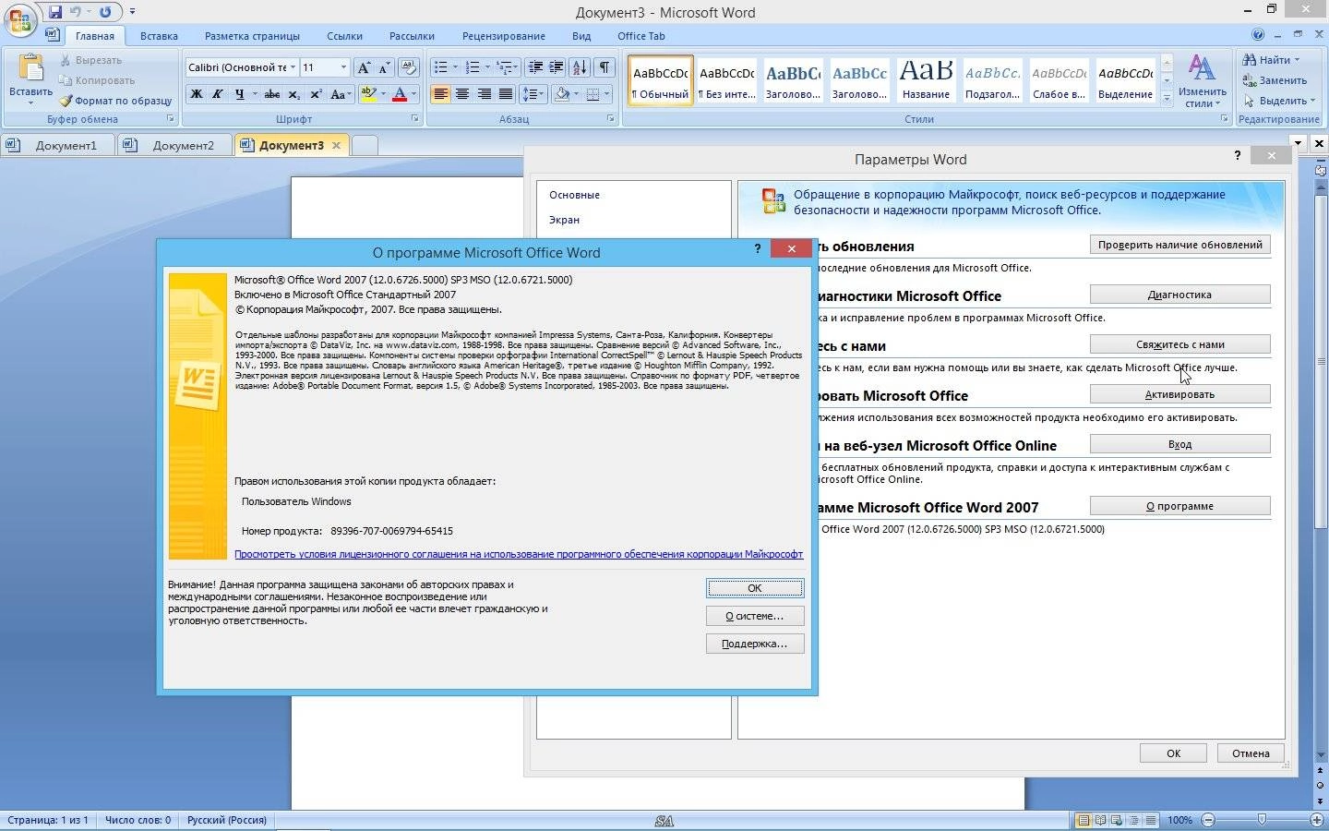Apply the Название style thumbnail
The height and width of the screenshot is (831, 1329).
tap(926, 79)
